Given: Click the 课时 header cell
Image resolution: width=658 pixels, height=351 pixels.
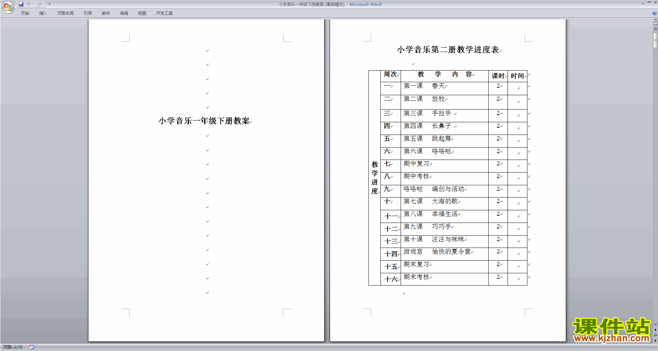Looking at the screenshot, I should [x=498, y=76].
